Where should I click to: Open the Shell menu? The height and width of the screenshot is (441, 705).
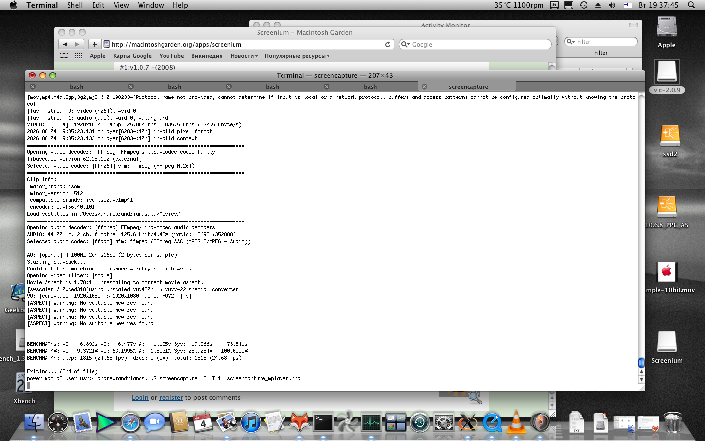click(75, 5)
